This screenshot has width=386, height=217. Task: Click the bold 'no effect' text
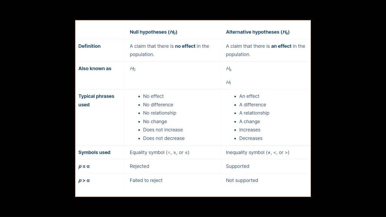pyautogui.click(x=185, y=46)
